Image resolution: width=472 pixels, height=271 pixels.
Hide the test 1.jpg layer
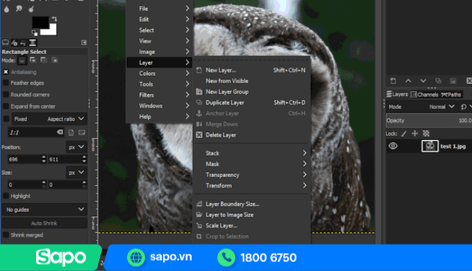coord(393,146)
